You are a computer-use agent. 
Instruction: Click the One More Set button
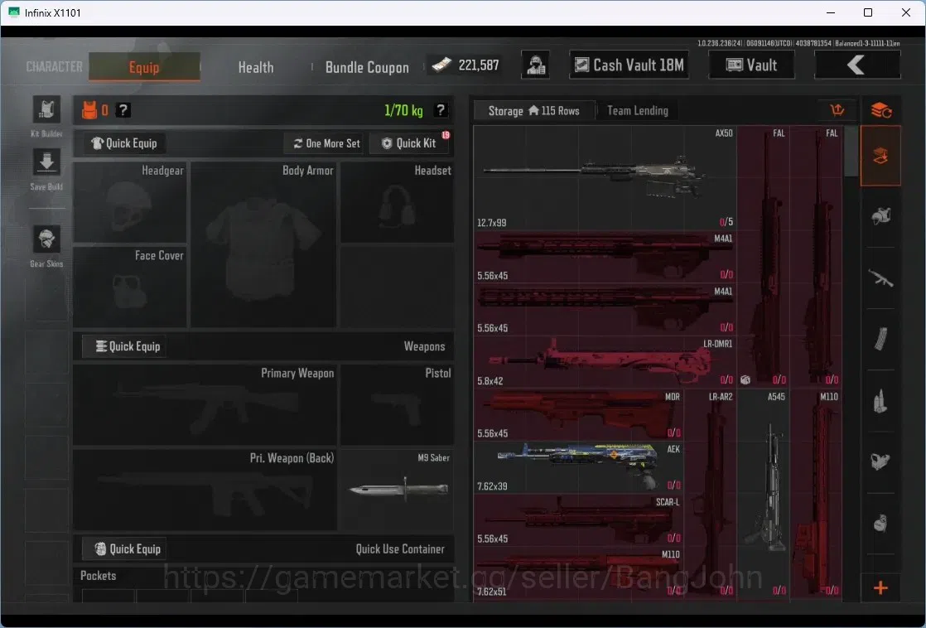click(x=326, y=143)
